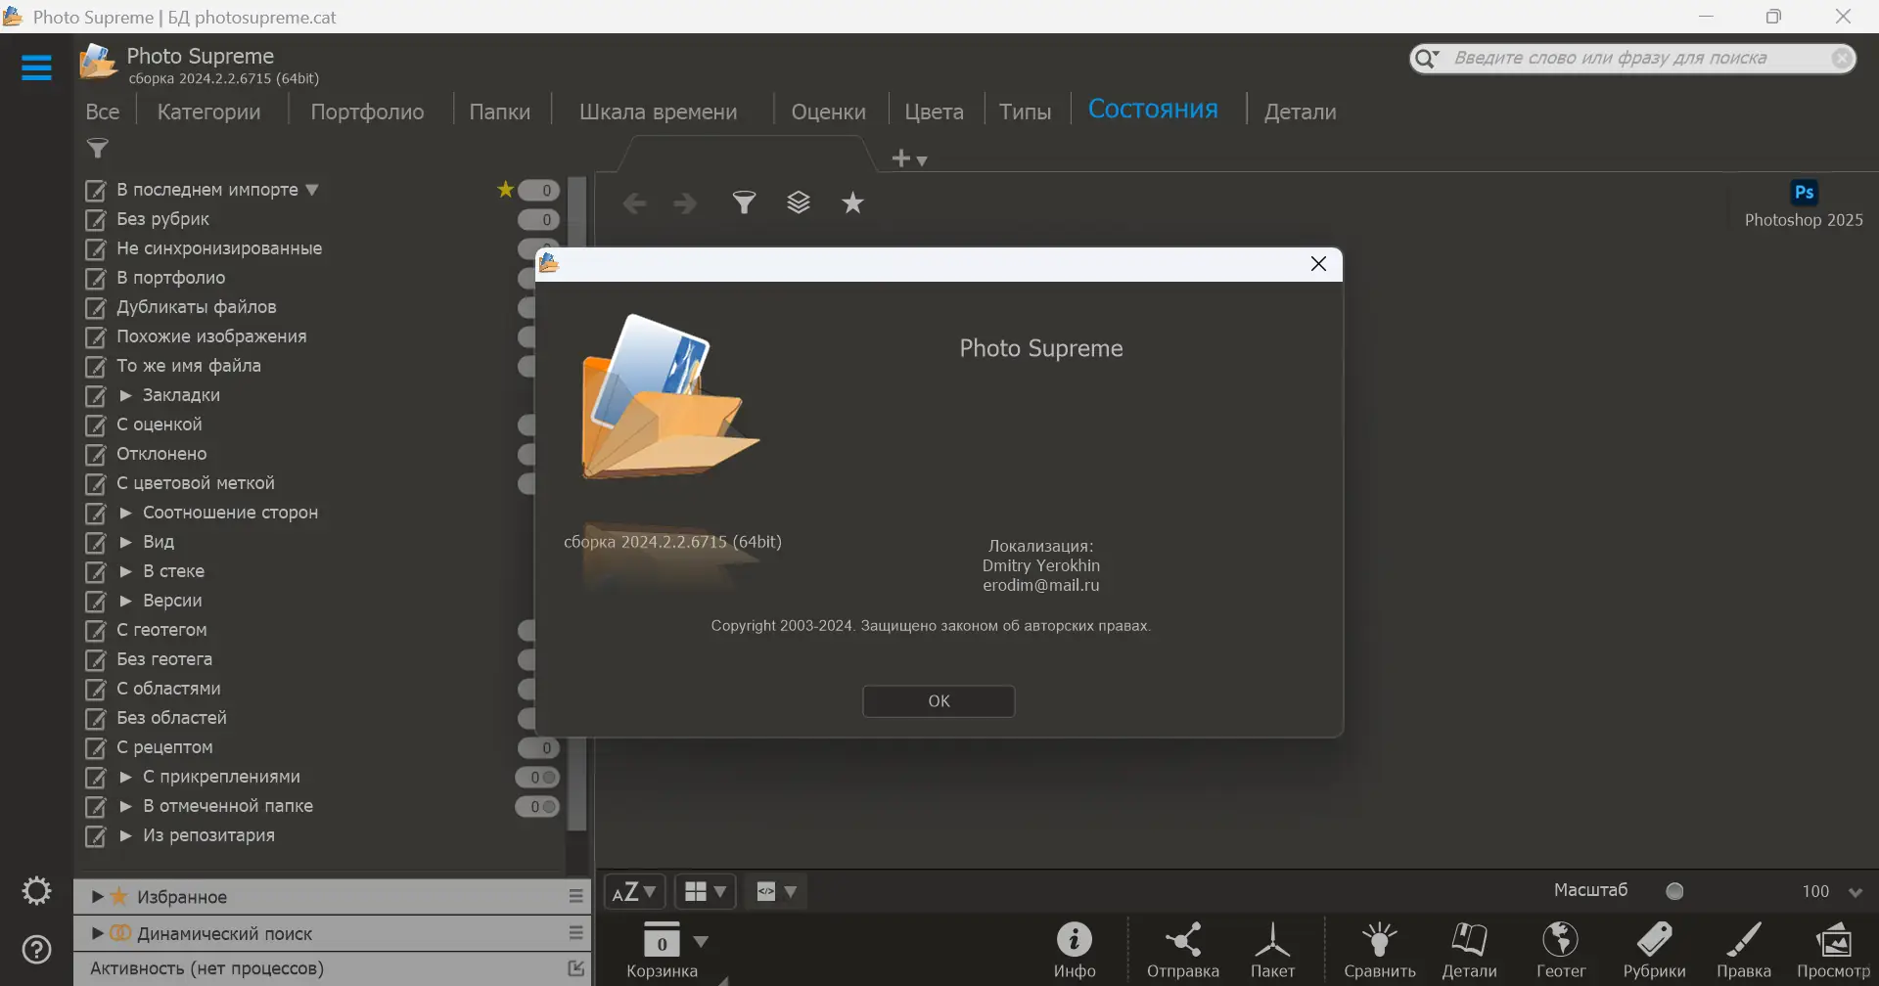The width and height of the screenshot is (1879, 986).
Task: Click the Сравнить compare tool
Action: pyautogui.click(x=1380, y=950)
